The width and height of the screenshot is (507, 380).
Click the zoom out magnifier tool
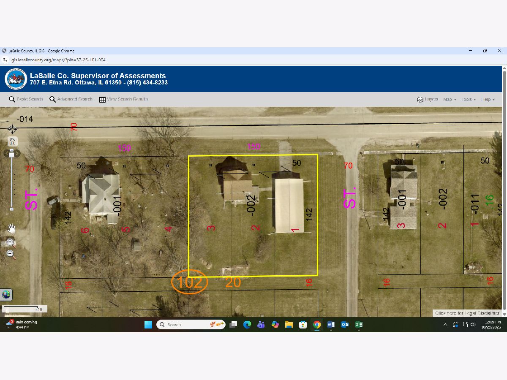tap(11, 254)
